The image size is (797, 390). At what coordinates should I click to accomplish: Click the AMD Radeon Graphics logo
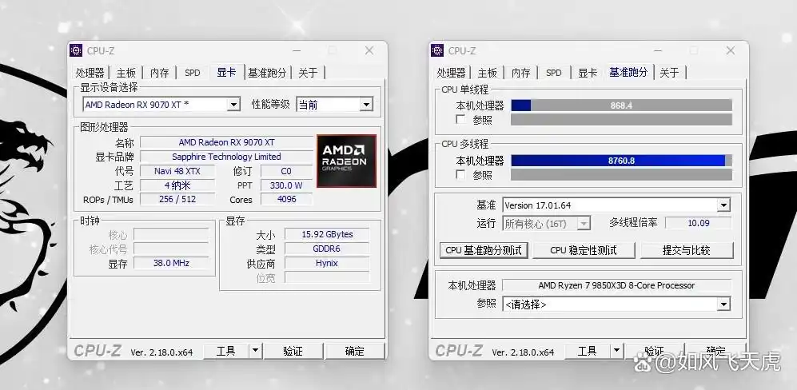coord(346,161)
